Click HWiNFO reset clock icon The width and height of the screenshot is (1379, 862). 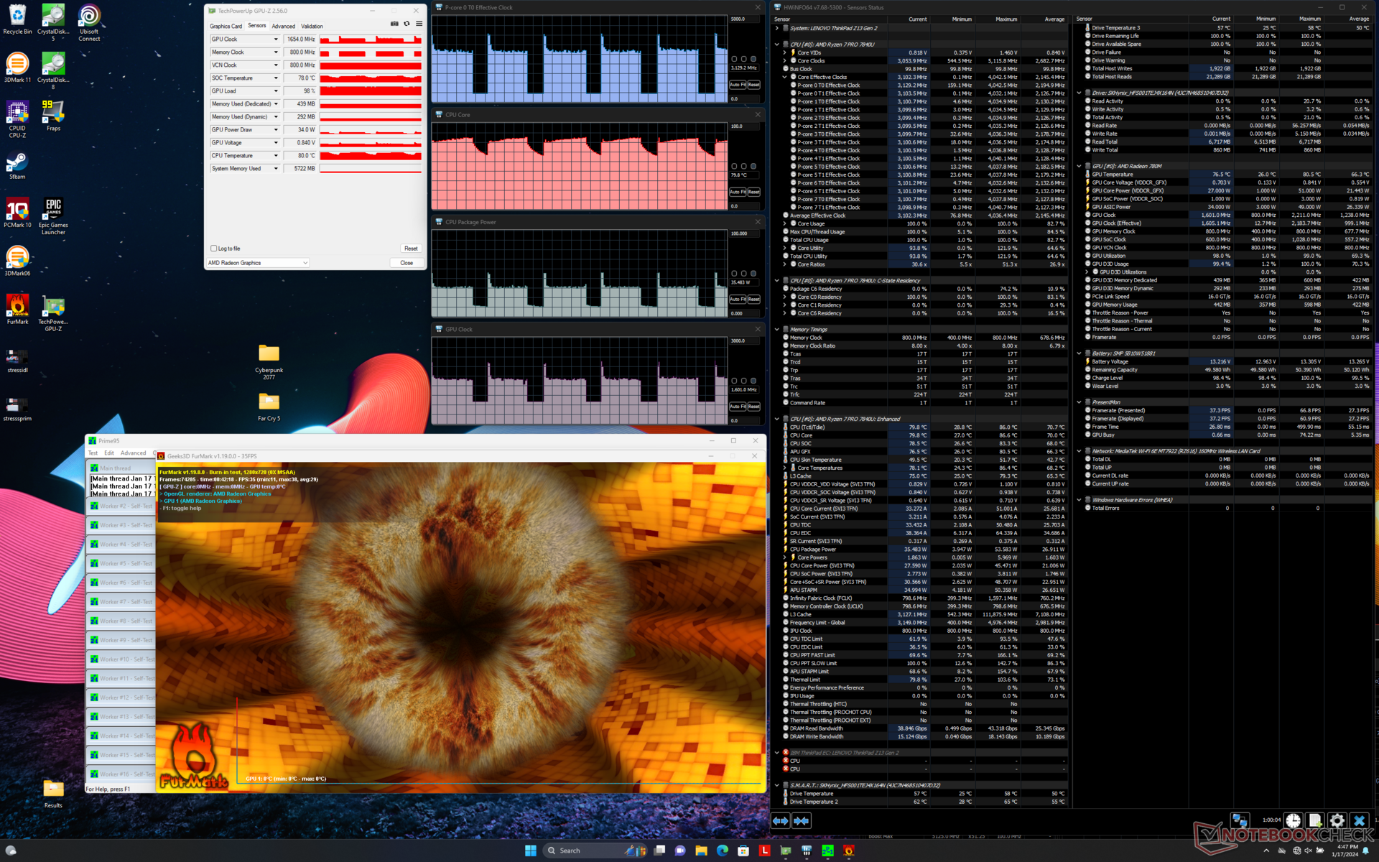click(x=1293, y=820)
